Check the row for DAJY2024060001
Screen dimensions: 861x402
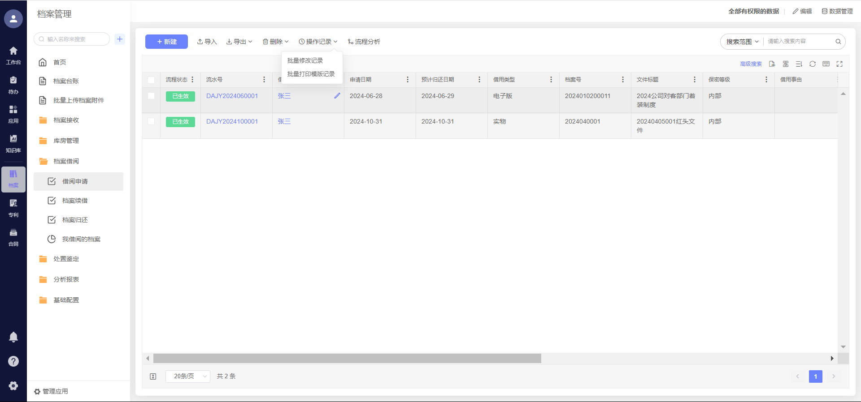tap(151, 96)
